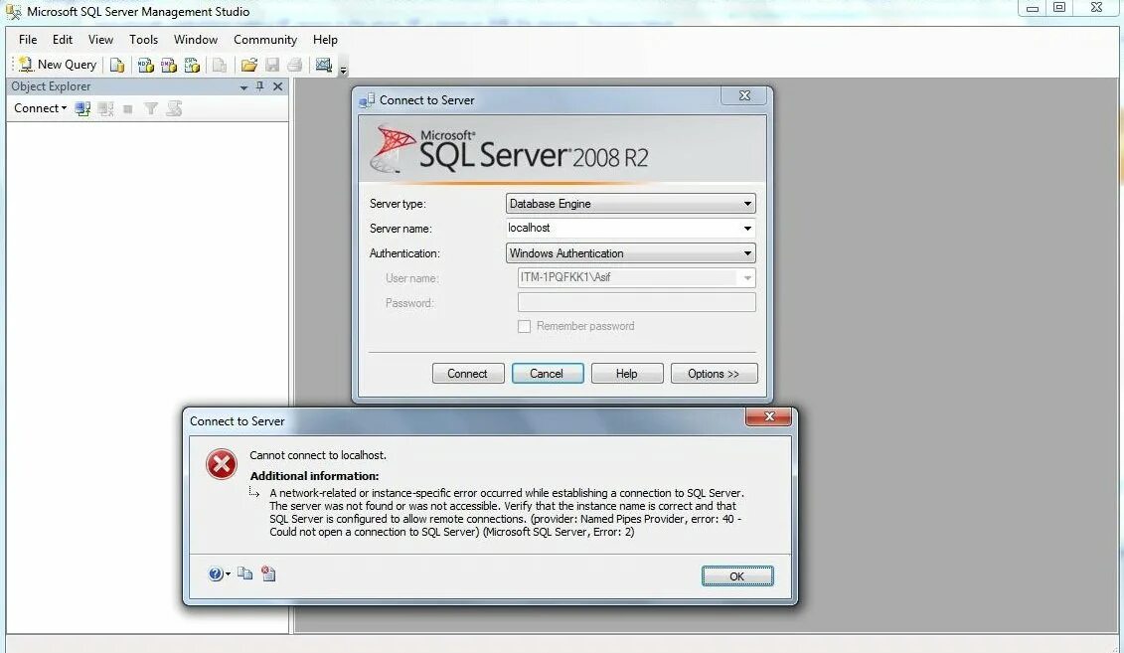
Task: Click the SQL Server 2008 R2 logo banner
Action: [x=562, y=148]
